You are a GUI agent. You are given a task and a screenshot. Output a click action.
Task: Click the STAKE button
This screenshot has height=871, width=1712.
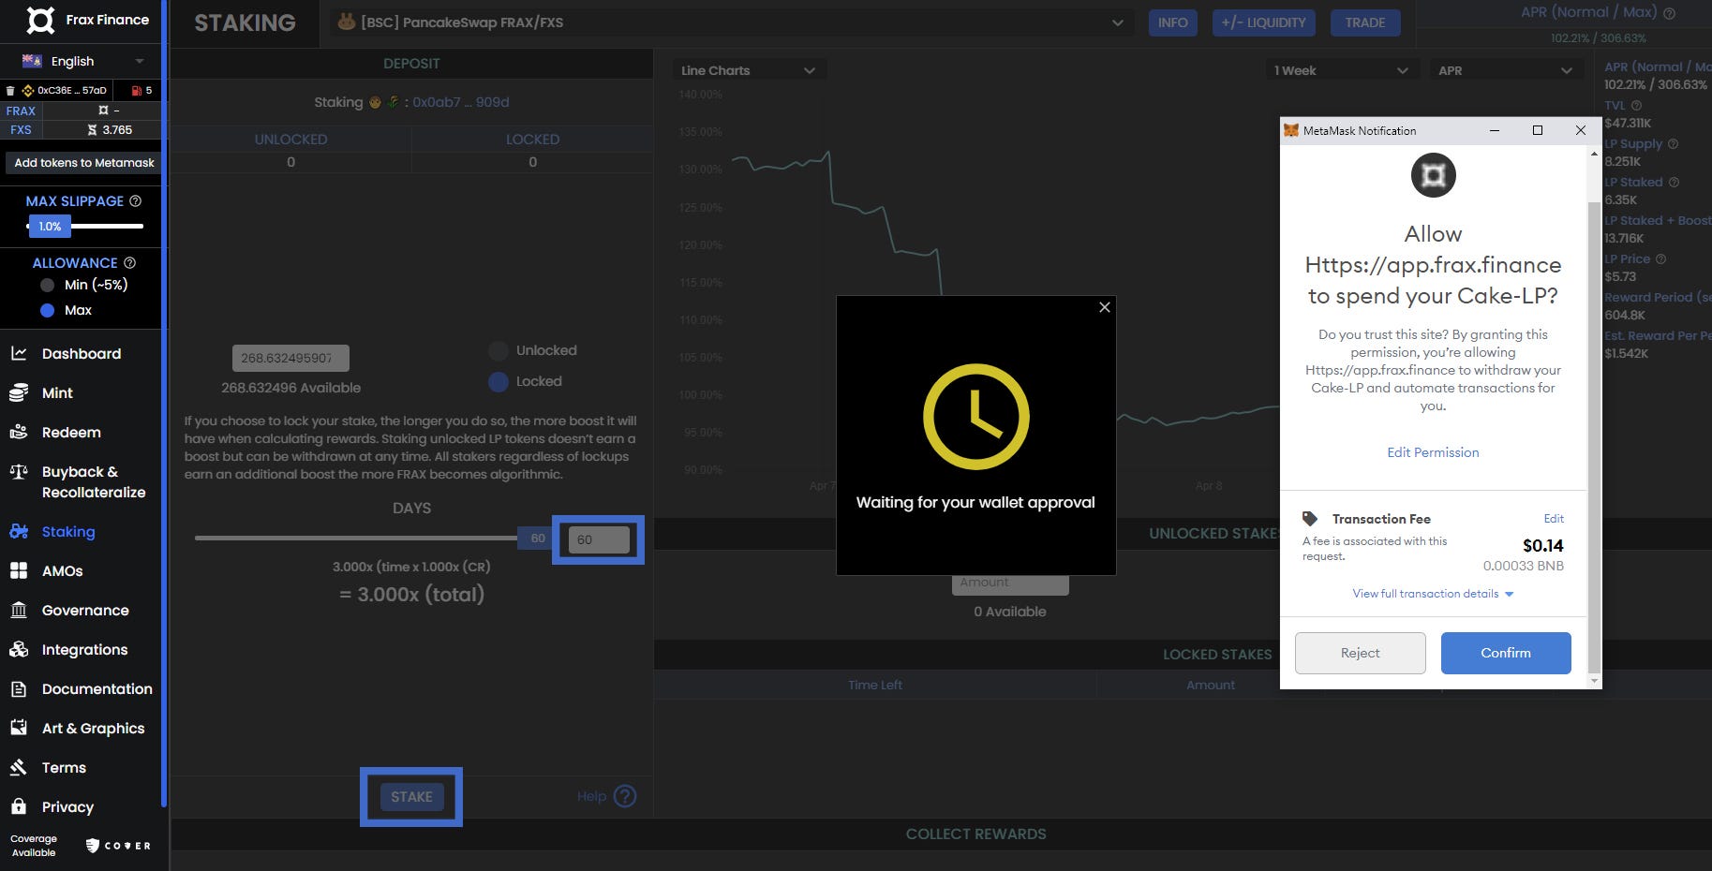411,797
